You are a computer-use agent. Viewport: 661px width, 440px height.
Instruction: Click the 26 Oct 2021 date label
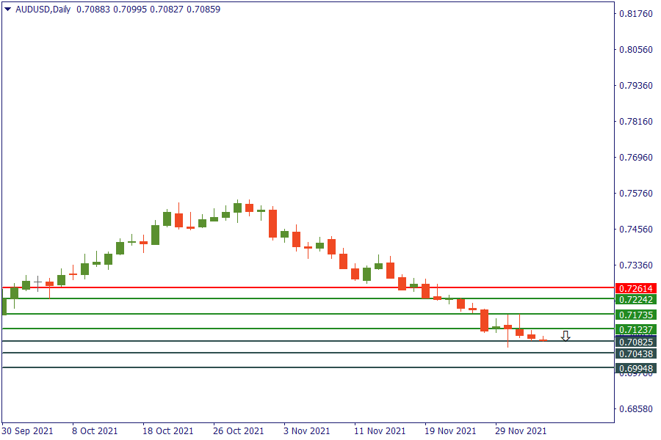point(238,431)
